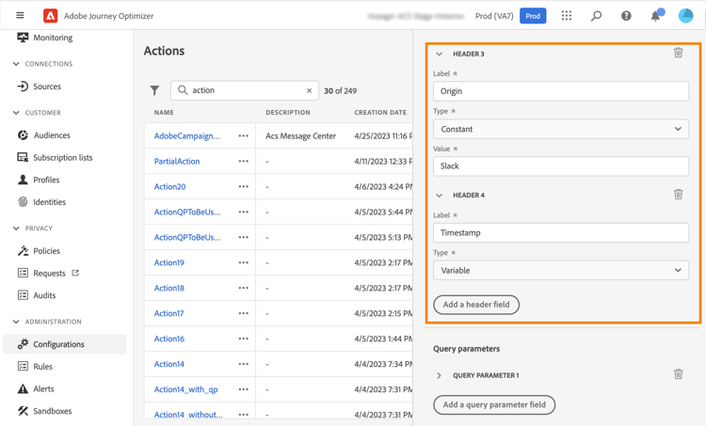Screen dimensions: 706x426
Task: Open the user profile avatar
Action: [686, 16]
